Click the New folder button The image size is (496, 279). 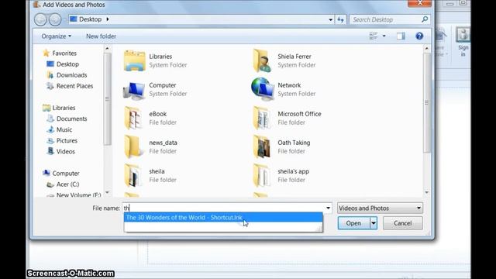click(102, 36)
